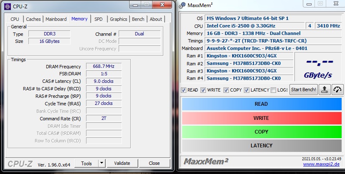The image size is (345, 174).
Task: Click the gray LATENCY result bar
Action: [261, 145]
